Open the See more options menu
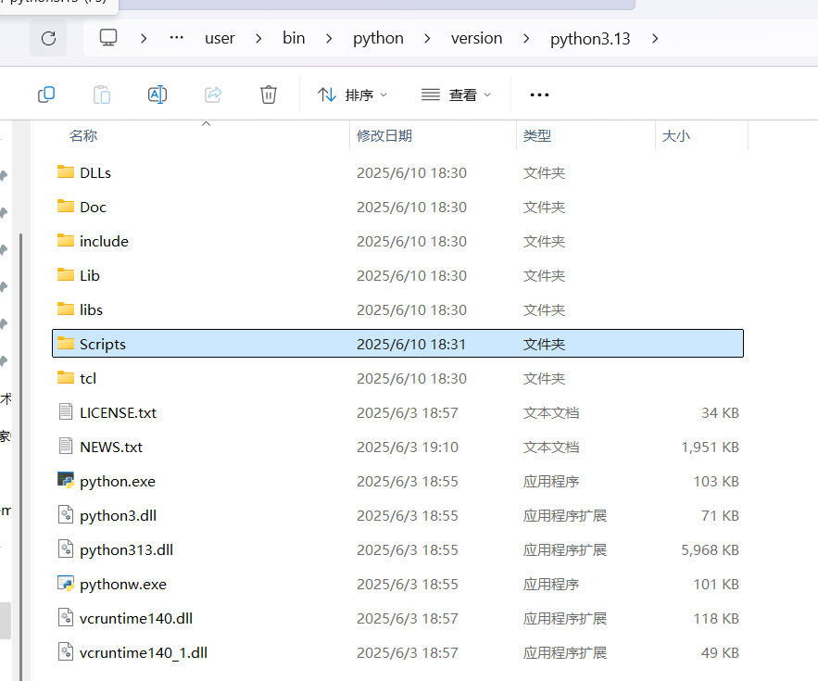 pos(539,95)
